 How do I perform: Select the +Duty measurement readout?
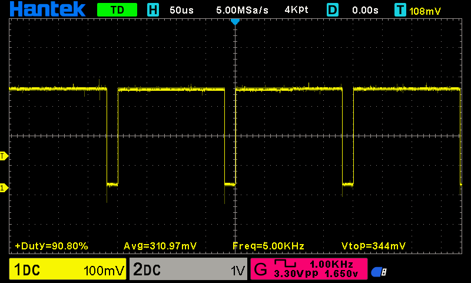[51, 245]
